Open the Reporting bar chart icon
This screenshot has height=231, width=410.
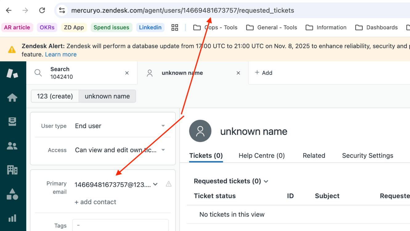[x=12, y=218]
